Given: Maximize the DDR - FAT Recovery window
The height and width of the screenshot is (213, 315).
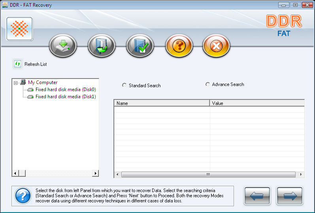Looking at the screenshot, I should pyautogui.click(x=295, y=5).
